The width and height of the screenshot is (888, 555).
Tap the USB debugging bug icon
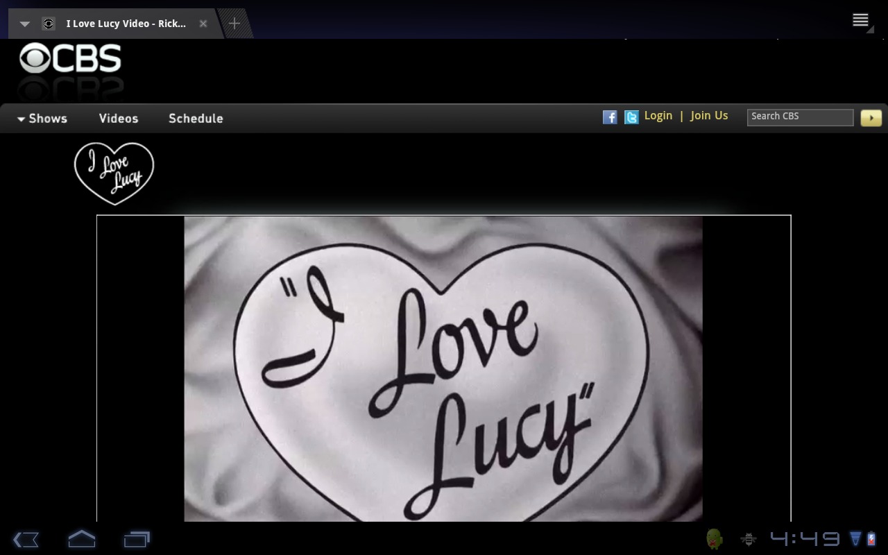(748, 539)
